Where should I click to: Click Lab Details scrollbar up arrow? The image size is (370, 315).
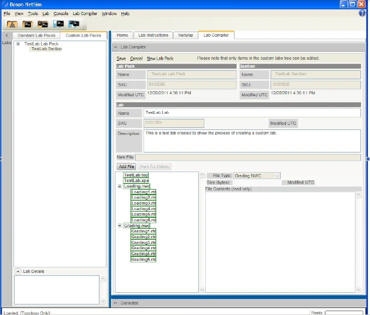pos(103,279)
